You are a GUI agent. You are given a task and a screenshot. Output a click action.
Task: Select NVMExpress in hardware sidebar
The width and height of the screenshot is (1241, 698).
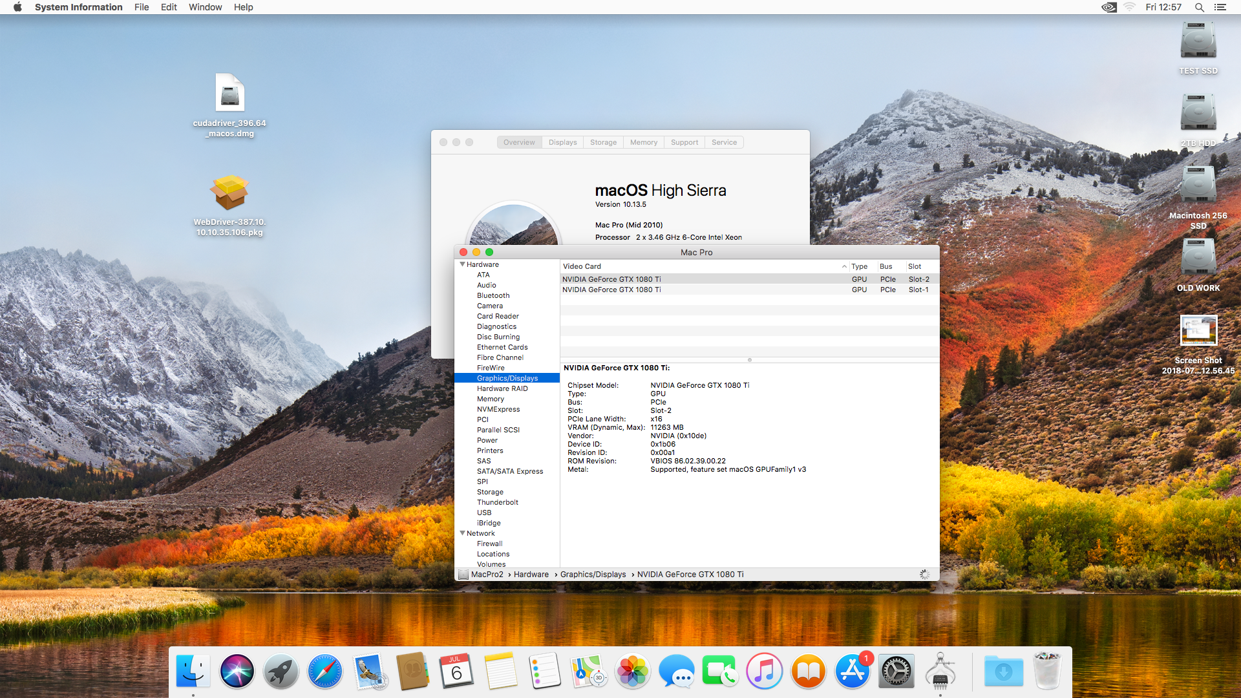tap(498, 409)
